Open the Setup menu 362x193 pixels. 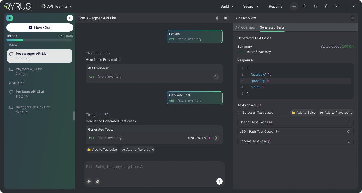(x=250, y=6)
